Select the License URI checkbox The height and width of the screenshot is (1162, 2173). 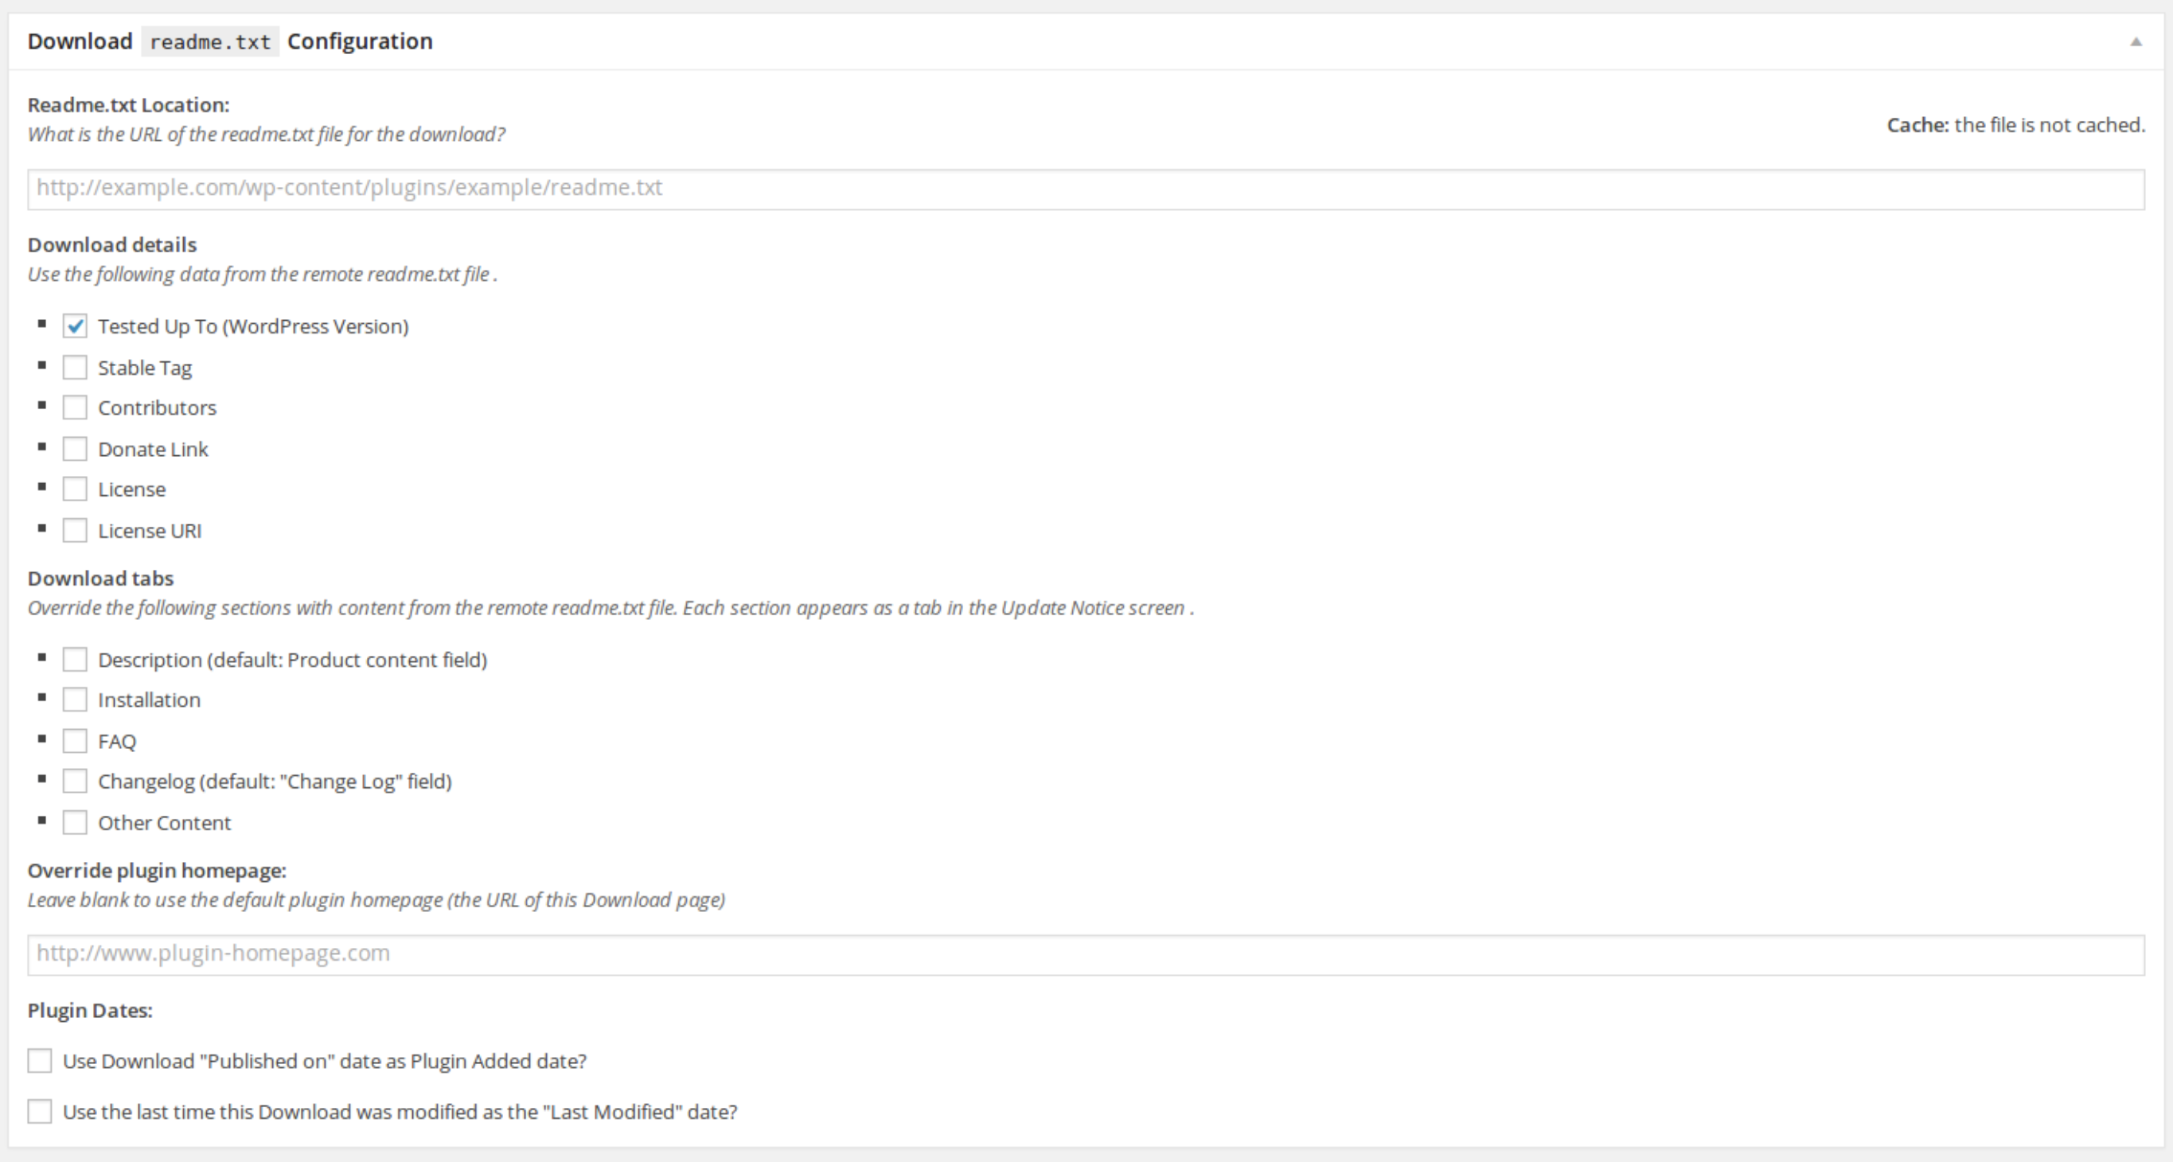point(75,530)
